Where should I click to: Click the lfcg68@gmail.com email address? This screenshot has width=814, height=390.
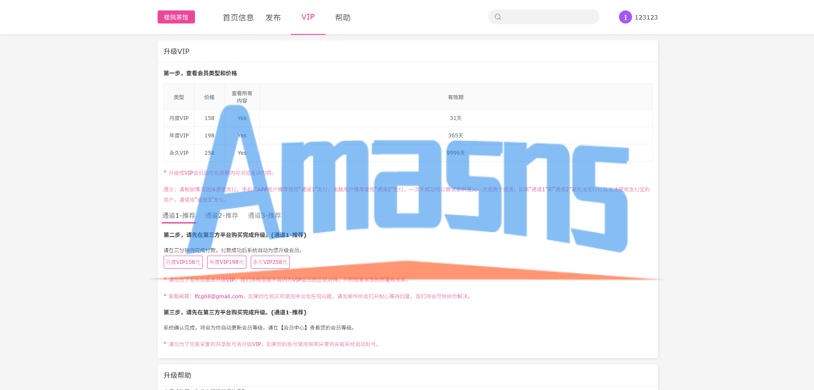tap(219, 297)
